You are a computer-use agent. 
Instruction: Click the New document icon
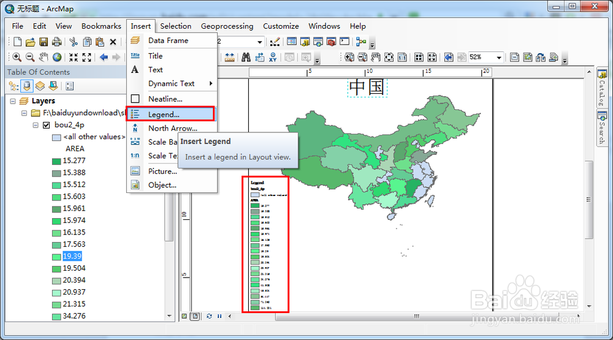(17, 42)
